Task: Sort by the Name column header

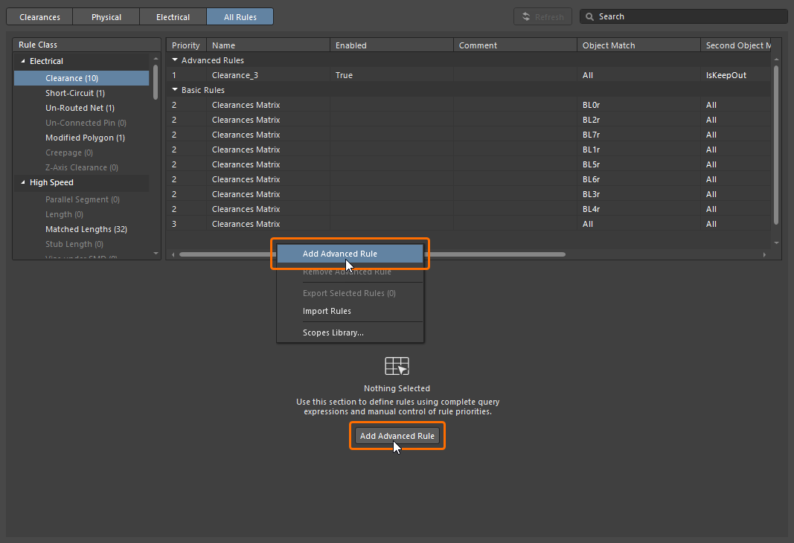Action: point(269,45)
